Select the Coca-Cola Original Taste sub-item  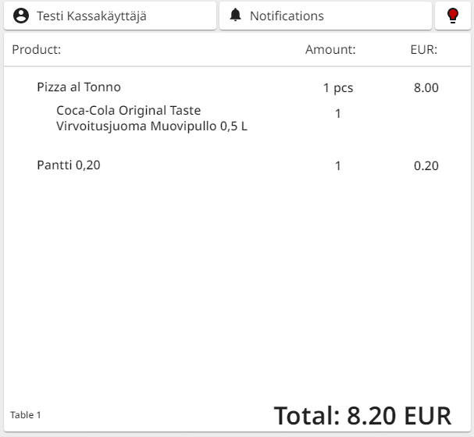point(129,110)
